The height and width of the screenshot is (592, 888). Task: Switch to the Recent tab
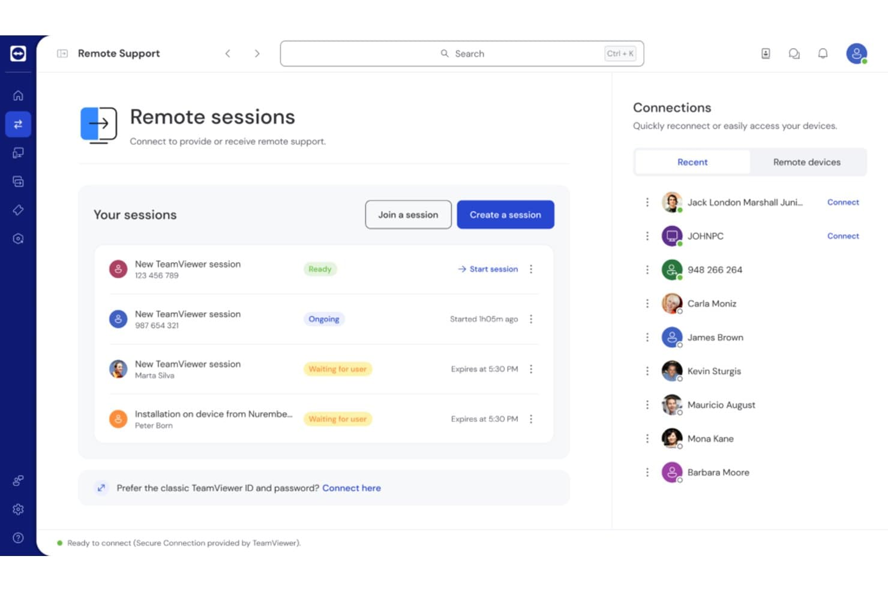tap(692, 162)
